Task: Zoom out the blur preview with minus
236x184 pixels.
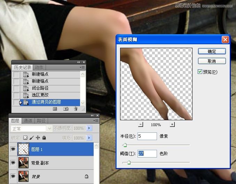Action: coord(141,124)
